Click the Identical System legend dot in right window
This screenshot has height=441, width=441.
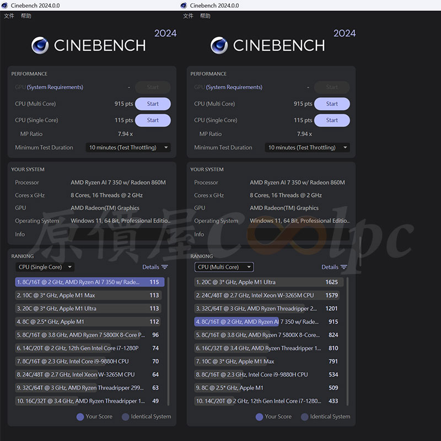[x=305, y=417]
